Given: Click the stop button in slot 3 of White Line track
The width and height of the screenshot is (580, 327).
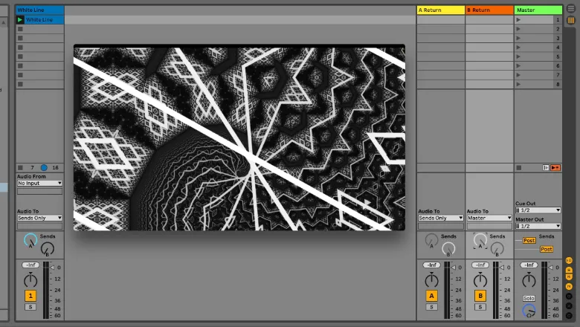Looking at the screenshot, I should 20,38.
